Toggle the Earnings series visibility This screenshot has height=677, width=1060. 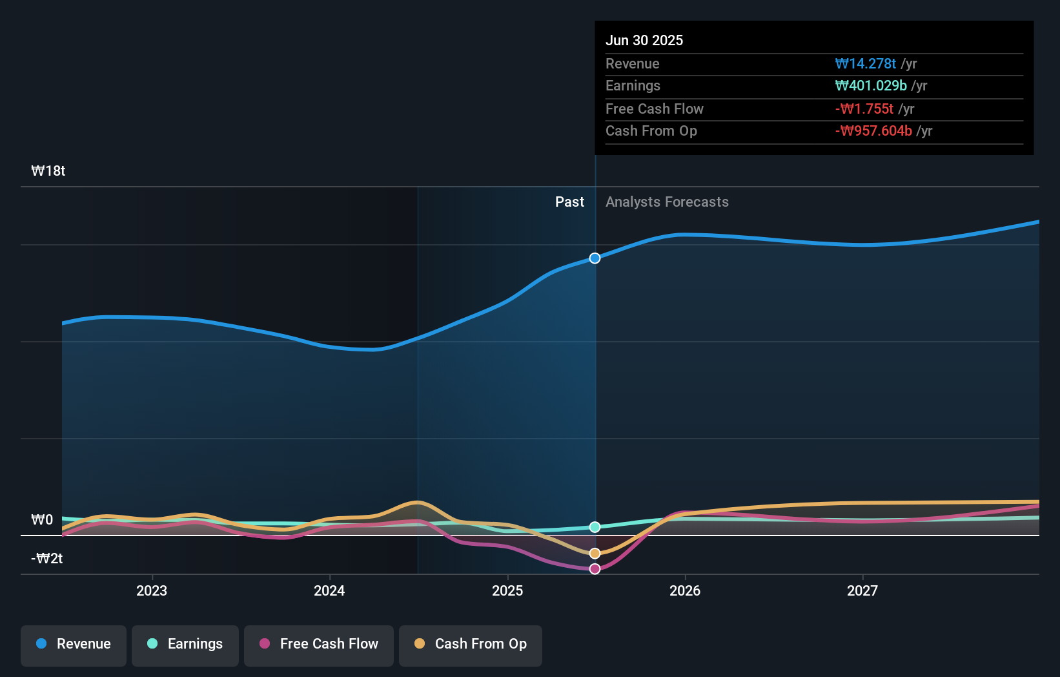click(x=185, y=644)
